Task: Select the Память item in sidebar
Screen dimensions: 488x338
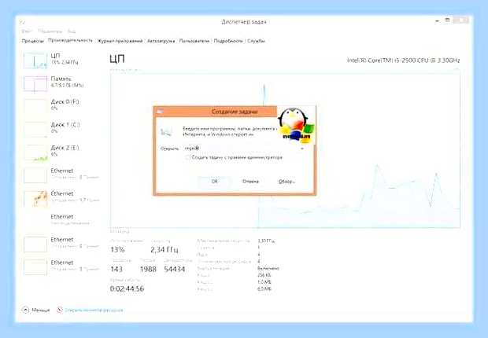Action: pyautogui.click(x=61, y=82)
